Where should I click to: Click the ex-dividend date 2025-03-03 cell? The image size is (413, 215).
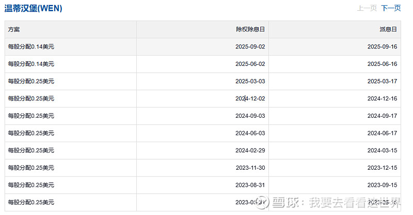pyautogui.click(x=250, y=81)
